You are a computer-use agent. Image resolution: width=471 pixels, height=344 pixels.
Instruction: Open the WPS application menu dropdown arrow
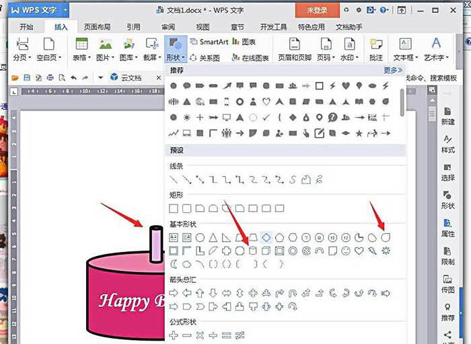coord(65,10)
